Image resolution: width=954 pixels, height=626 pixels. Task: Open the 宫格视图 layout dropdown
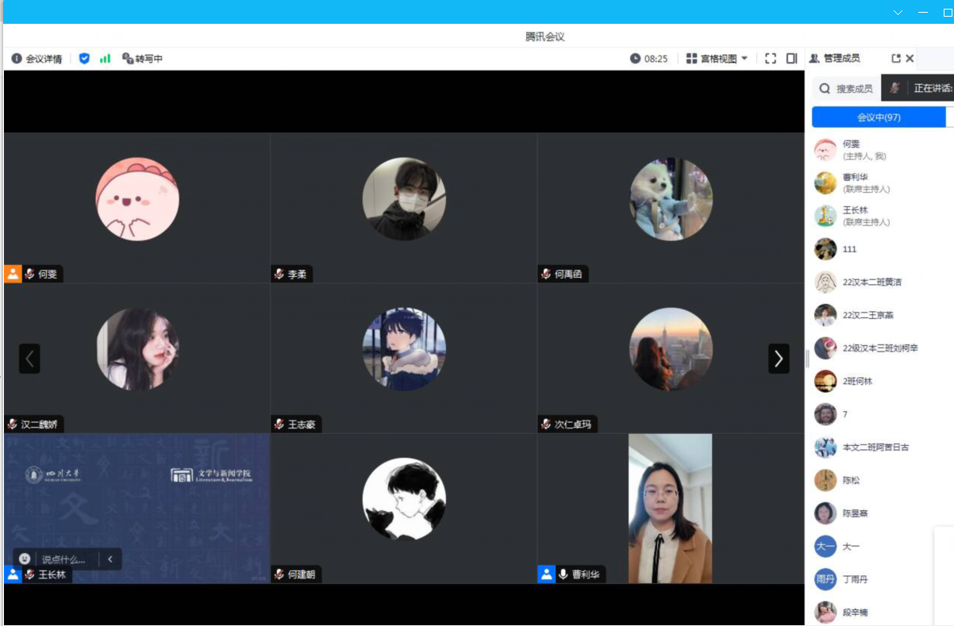coord(717,59)
